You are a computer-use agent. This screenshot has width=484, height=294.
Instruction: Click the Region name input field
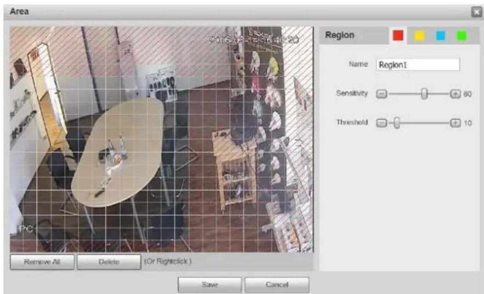[418, 65]
